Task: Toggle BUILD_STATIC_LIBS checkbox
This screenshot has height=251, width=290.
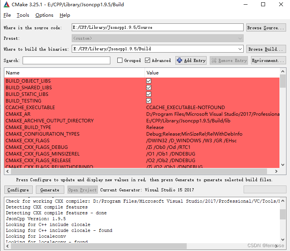Action: tap(149, 94)
